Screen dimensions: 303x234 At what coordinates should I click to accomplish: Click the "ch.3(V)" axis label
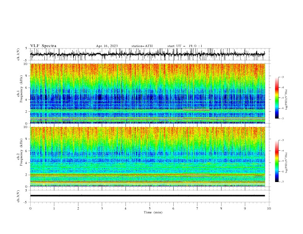tap(18, 196)
